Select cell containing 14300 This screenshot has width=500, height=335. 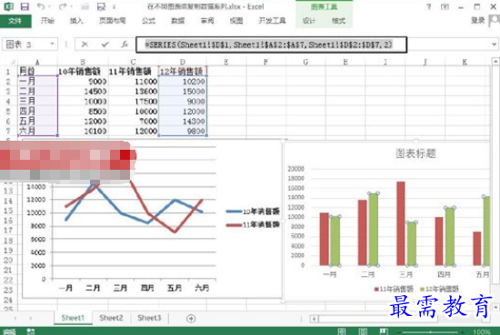(x=183, y=121)
